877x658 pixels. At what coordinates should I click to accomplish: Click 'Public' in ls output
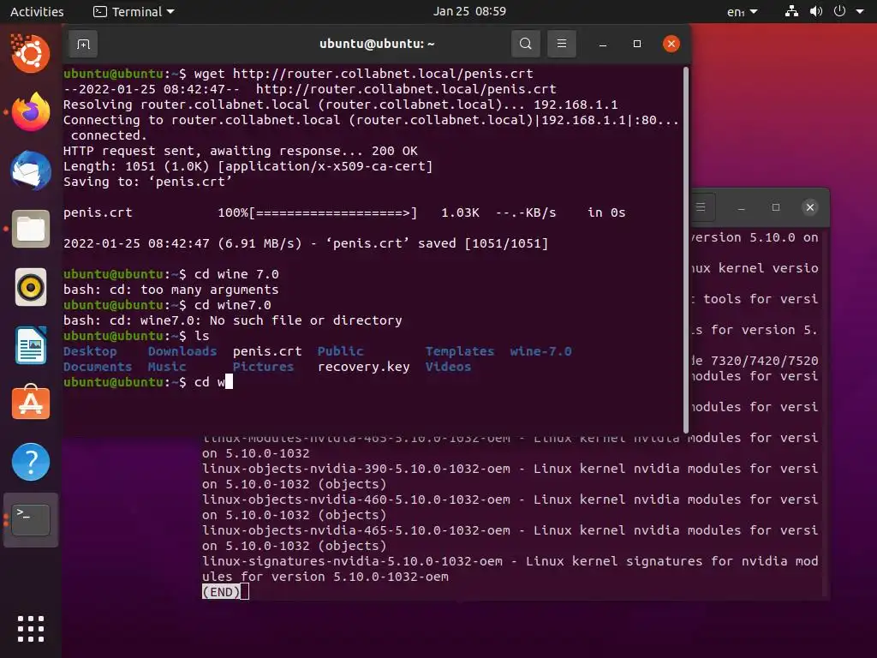[341, 351]
